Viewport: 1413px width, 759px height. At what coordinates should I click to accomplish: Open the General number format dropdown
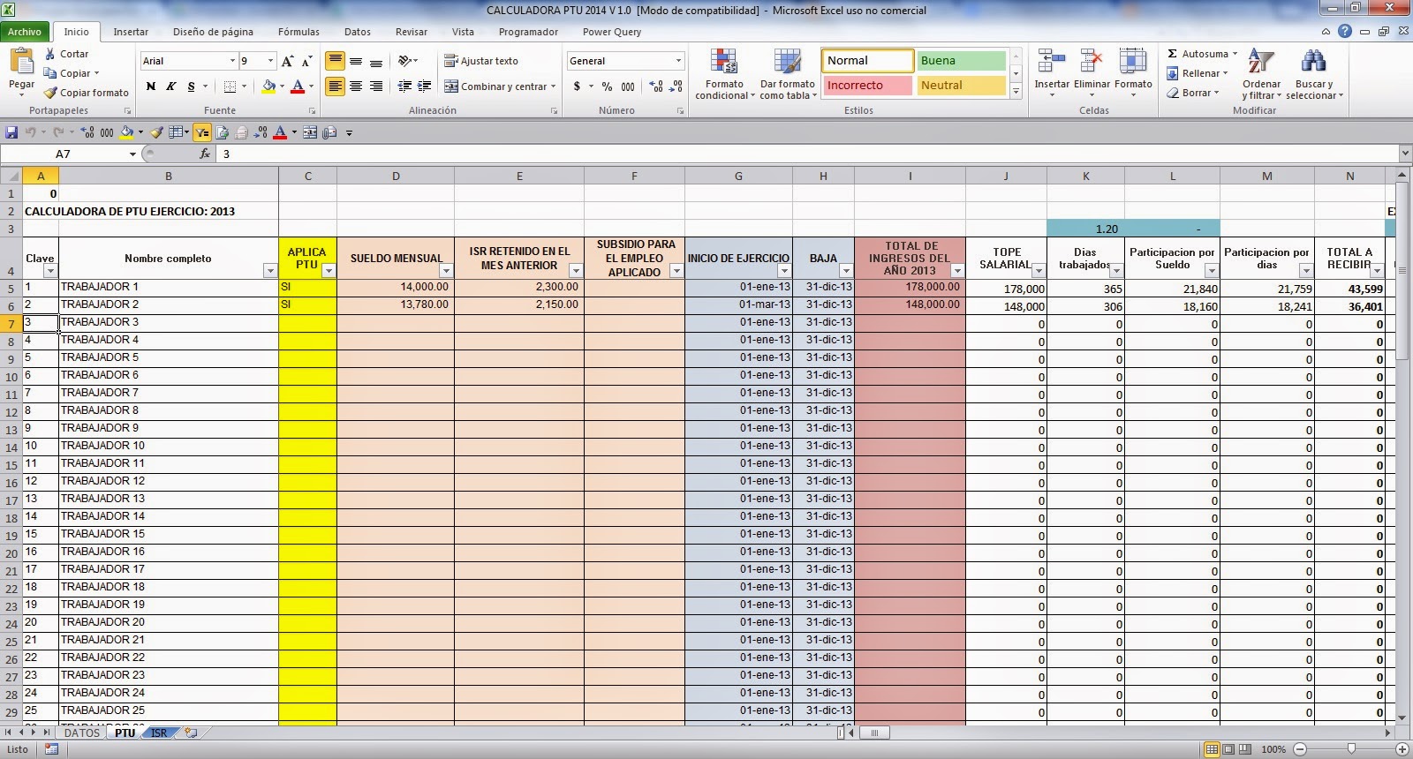678,61
